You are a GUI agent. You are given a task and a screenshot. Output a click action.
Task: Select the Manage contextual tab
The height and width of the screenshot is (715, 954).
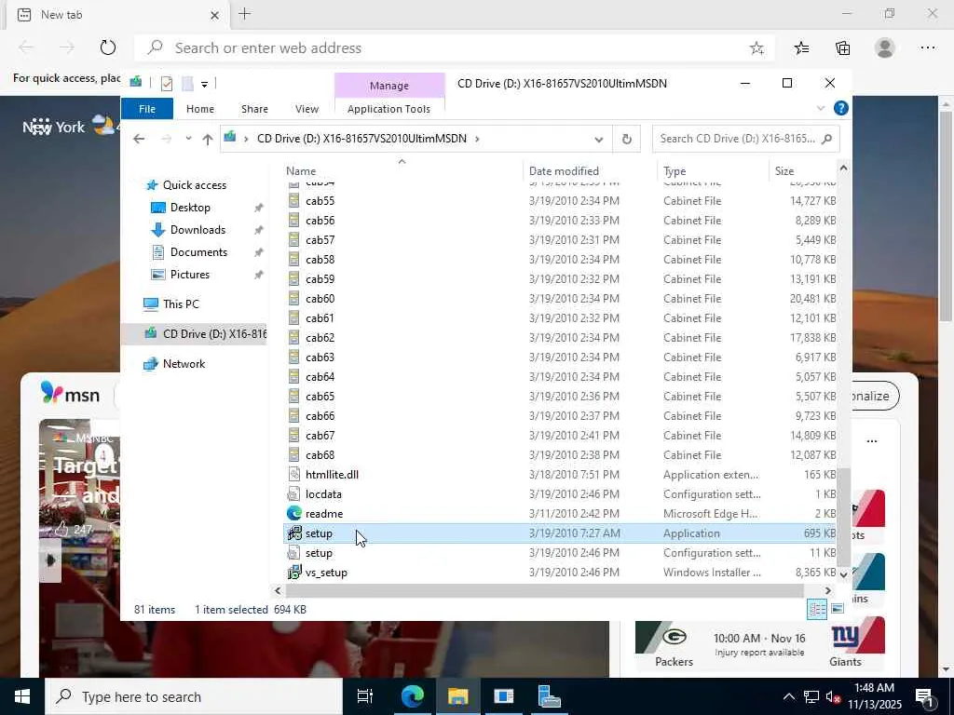point(389,86)
